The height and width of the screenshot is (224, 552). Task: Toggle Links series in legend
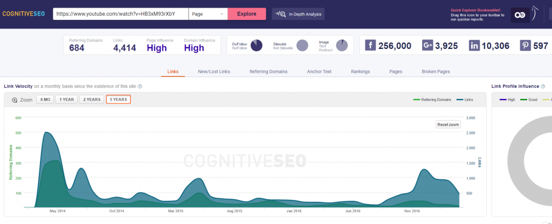465,100
